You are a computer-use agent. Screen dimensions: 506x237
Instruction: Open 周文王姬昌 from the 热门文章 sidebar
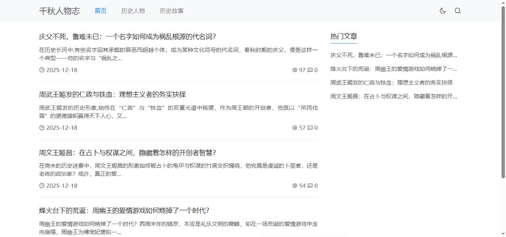click(394, 96)
